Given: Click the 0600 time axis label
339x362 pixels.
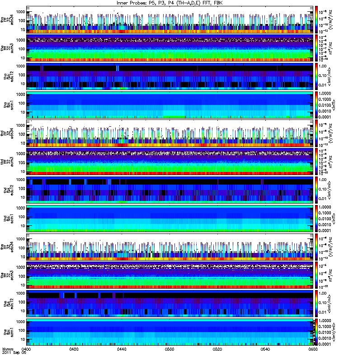Looking at the screenshot, I should [x=313, y=349].
